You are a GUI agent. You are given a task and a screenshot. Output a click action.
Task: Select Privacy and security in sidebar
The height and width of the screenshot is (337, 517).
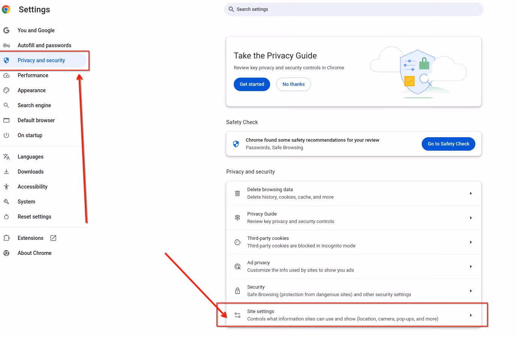pos(41,60)
